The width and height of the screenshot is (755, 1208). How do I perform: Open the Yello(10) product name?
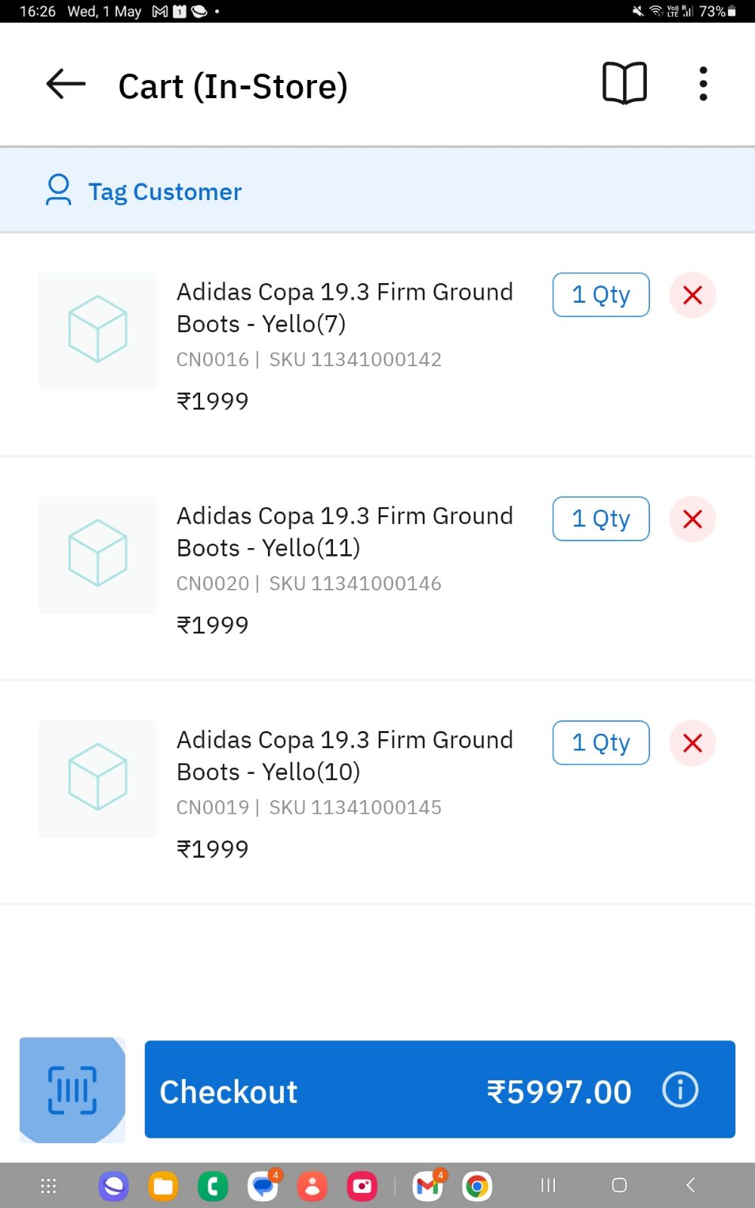(344, 756)
